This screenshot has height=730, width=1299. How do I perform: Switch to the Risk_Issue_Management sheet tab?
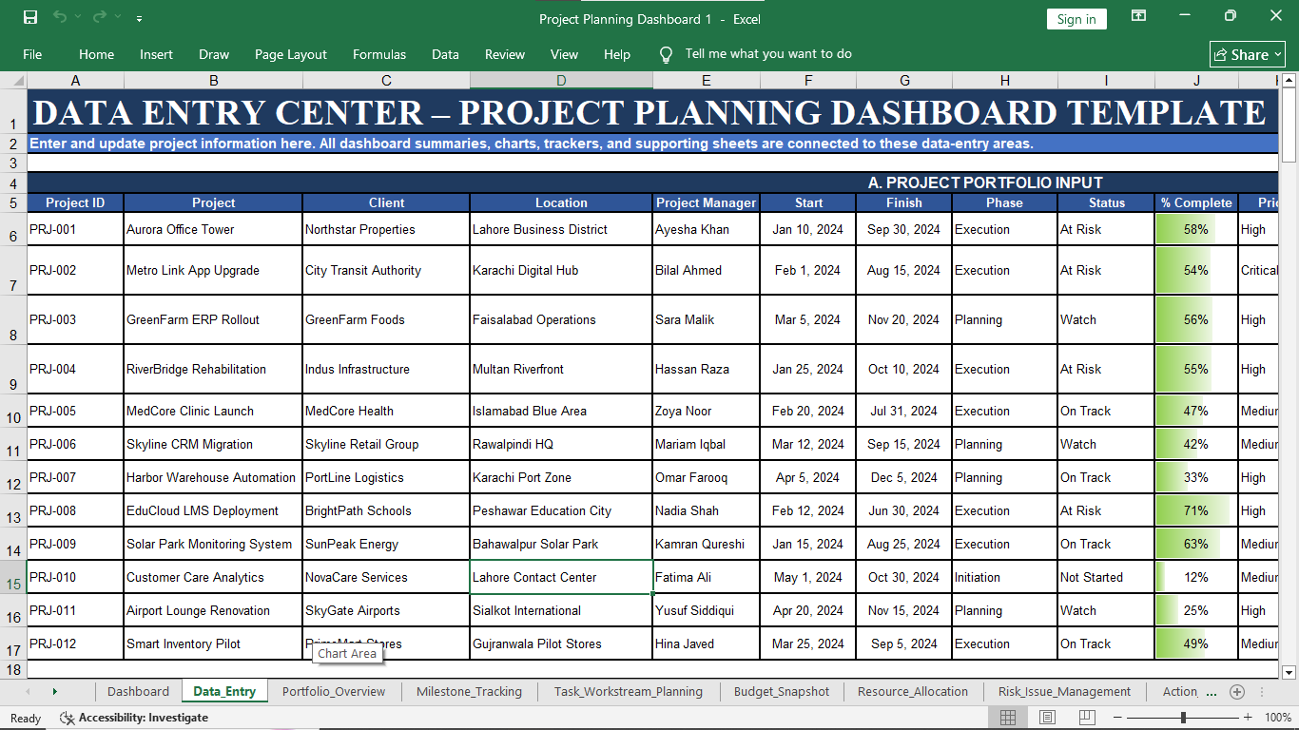pyautogui.click(x=1064, y=691)
